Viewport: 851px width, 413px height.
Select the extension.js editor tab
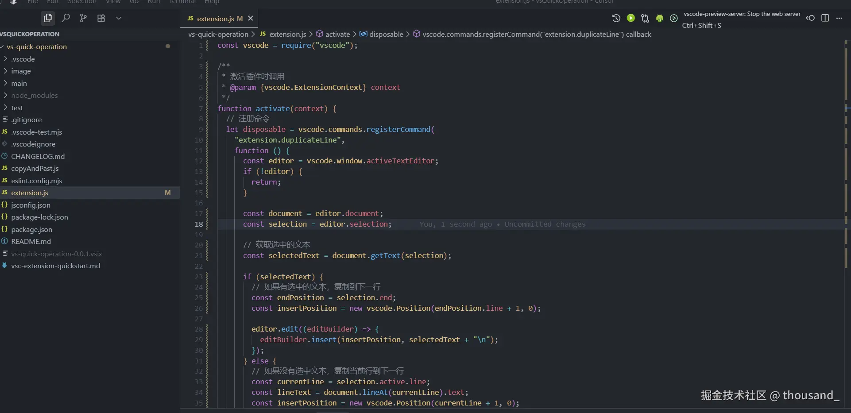pyautogui.click(x=219, y=18)
